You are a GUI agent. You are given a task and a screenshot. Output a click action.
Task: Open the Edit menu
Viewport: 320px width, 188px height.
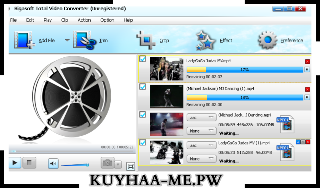[x=30, y=20]
